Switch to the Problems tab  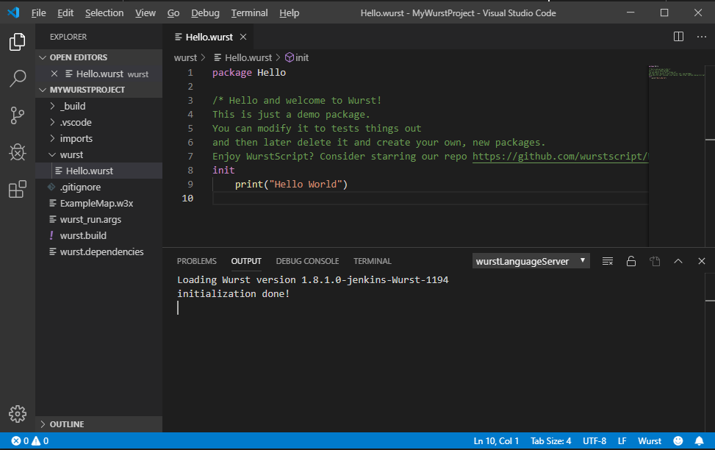pyautogui.click(x=196, y=261)
